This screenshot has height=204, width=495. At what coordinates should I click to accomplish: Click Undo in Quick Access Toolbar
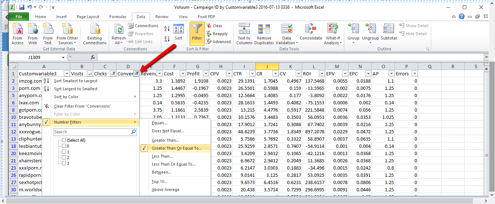click(29, 7)
